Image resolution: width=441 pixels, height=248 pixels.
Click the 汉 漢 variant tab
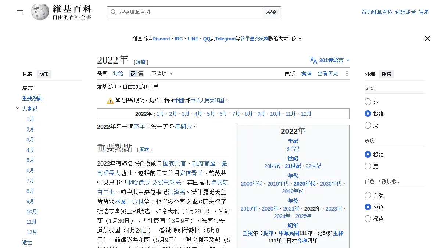click(136, 73)
